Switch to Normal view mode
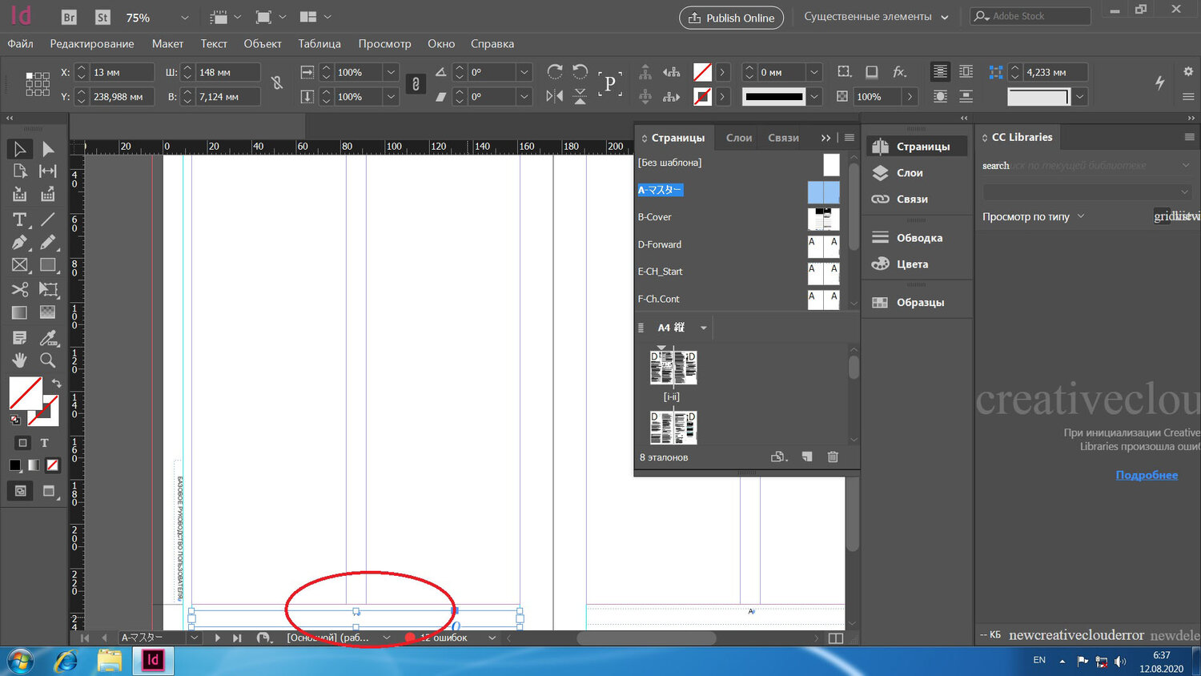1201x676 pixels. (x=21, y=491)
